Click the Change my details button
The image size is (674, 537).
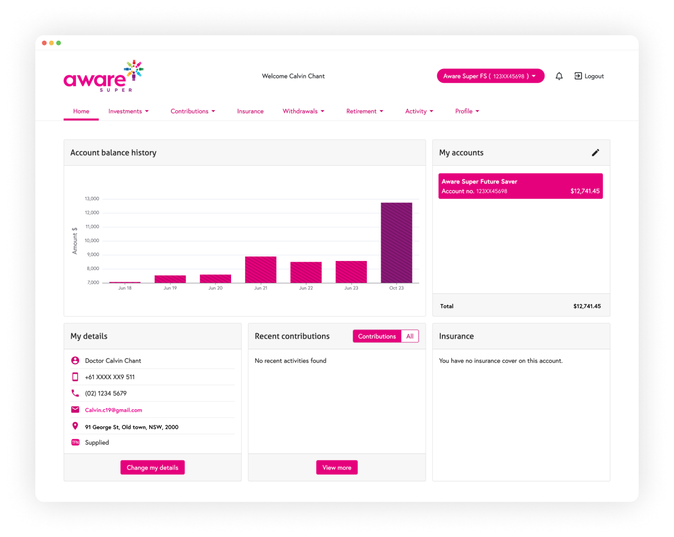click(152, 467)
